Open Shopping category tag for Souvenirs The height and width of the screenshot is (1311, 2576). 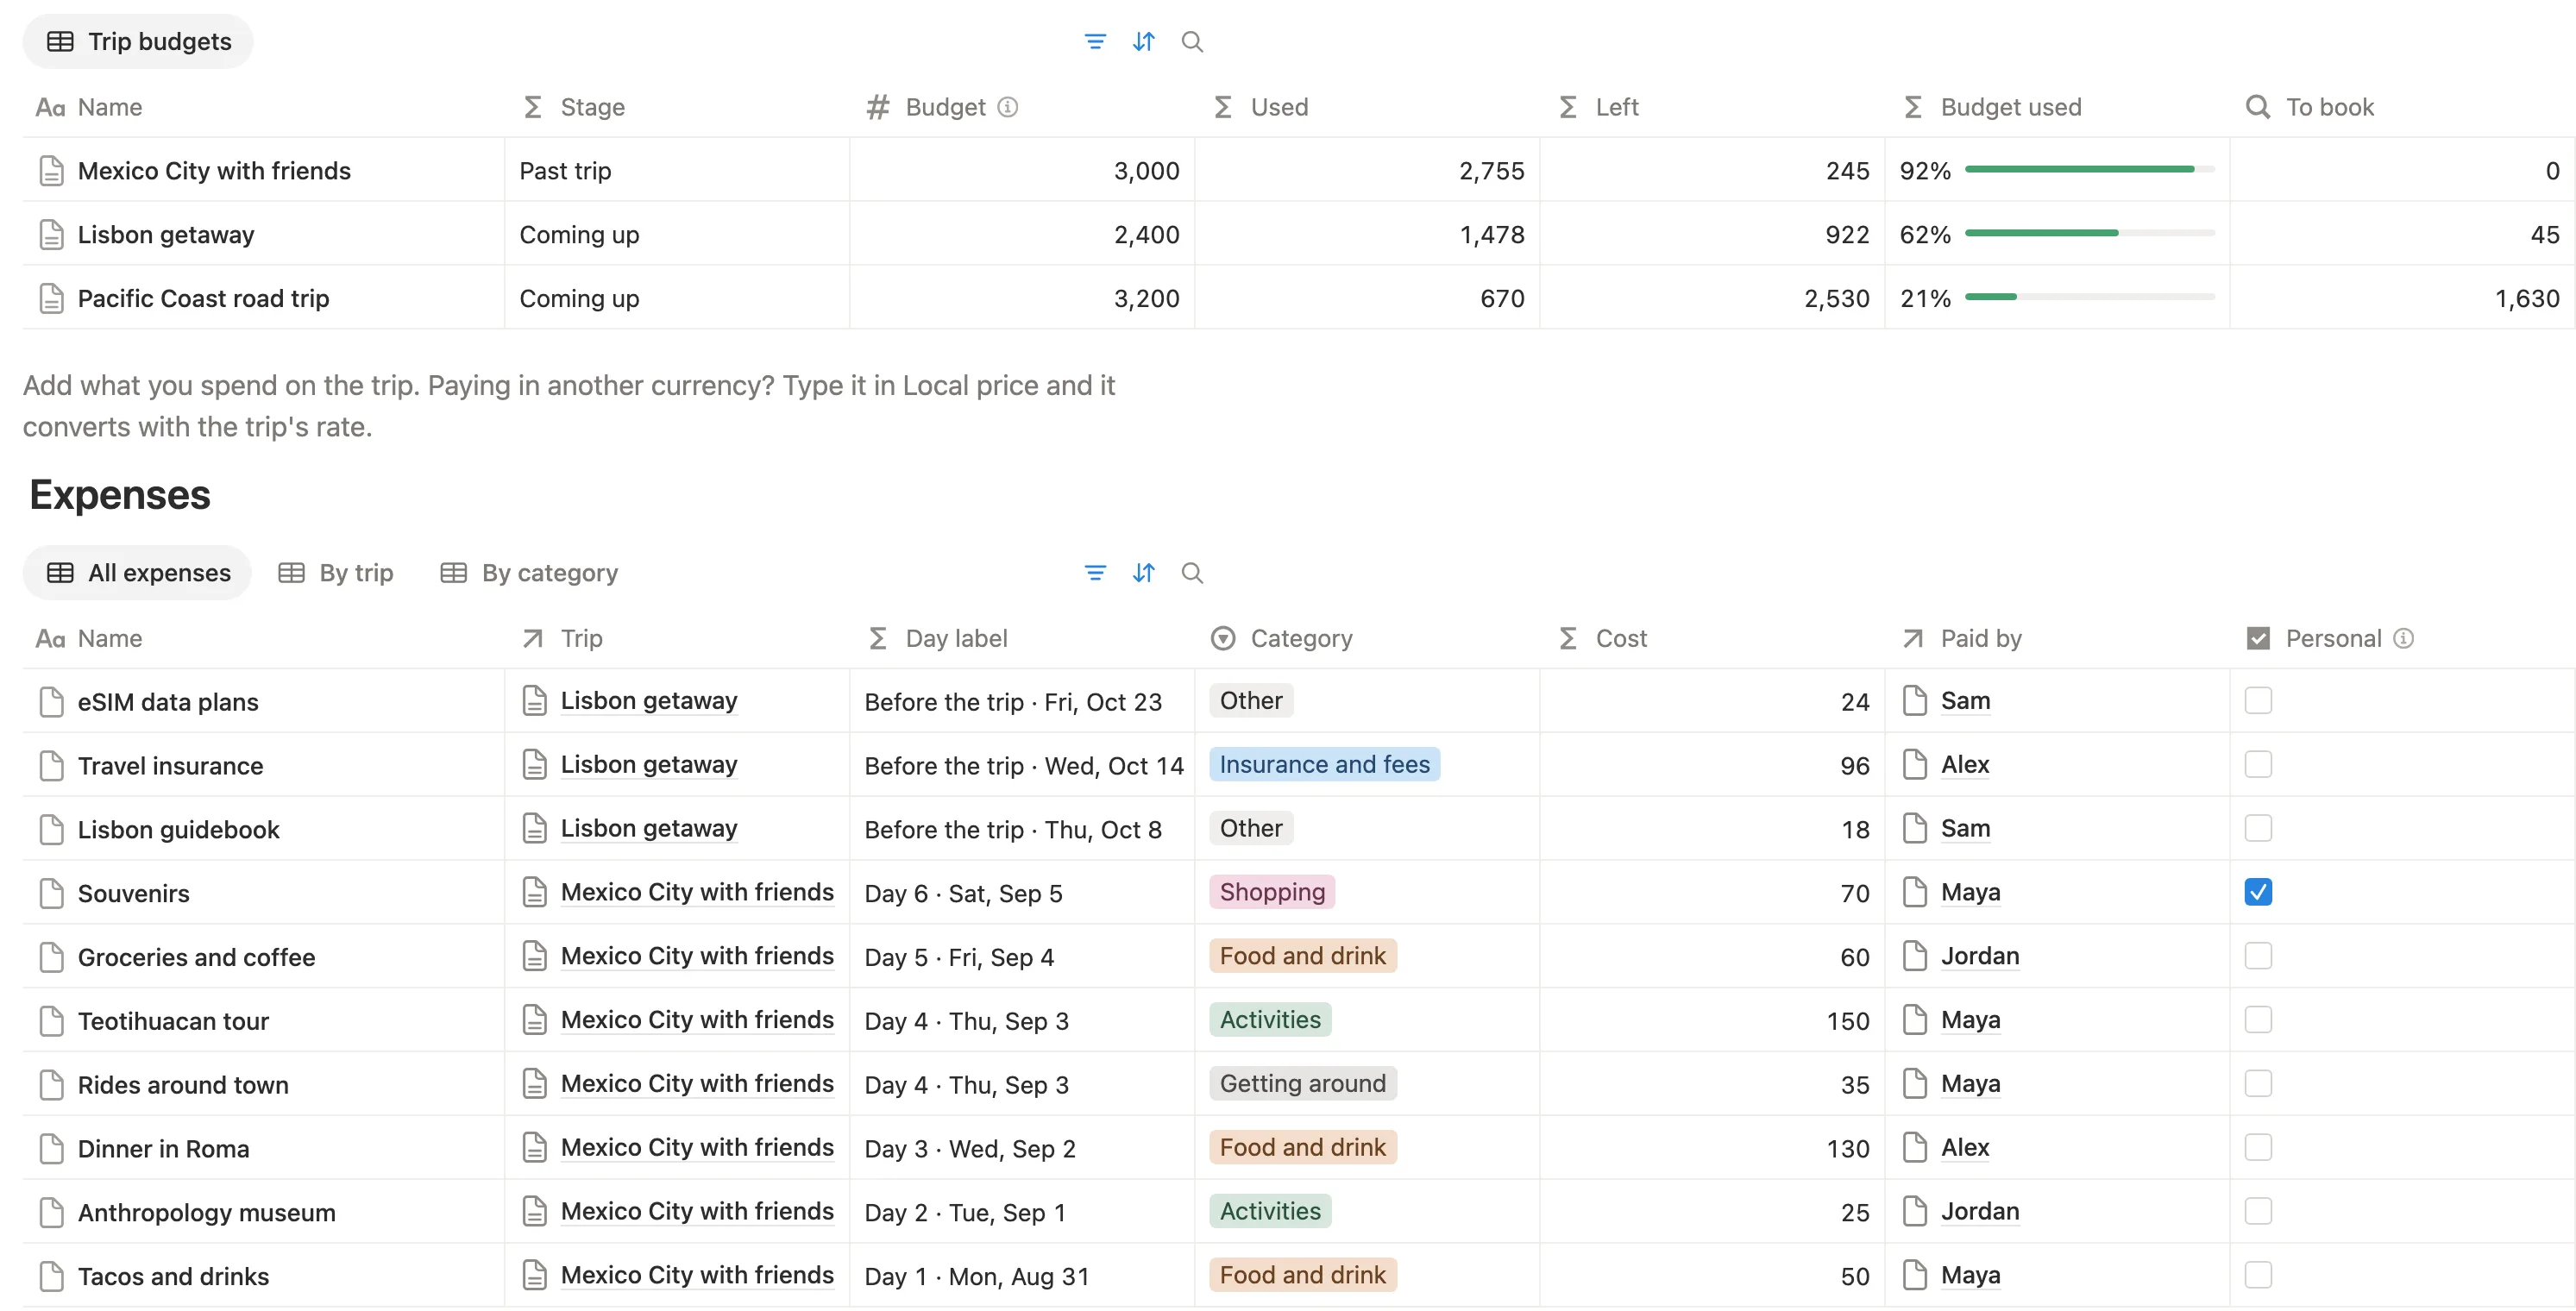1272,892
